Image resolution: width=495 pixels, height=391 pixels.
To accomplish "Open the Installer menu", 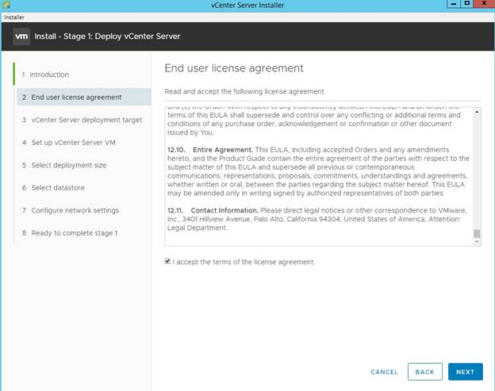I will [14, 17].
